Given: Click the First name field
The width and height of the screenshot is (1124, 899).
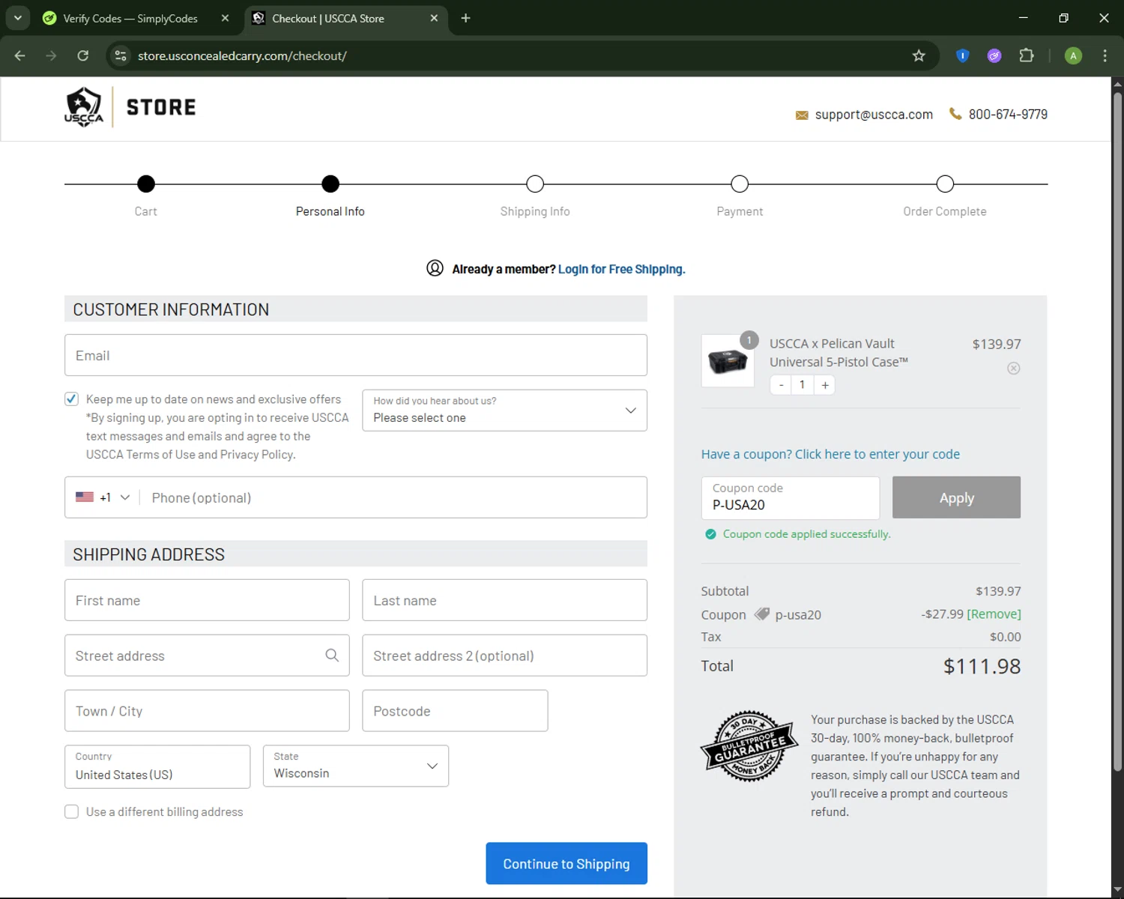Looking at the screenshot, I should coord(207,600).
